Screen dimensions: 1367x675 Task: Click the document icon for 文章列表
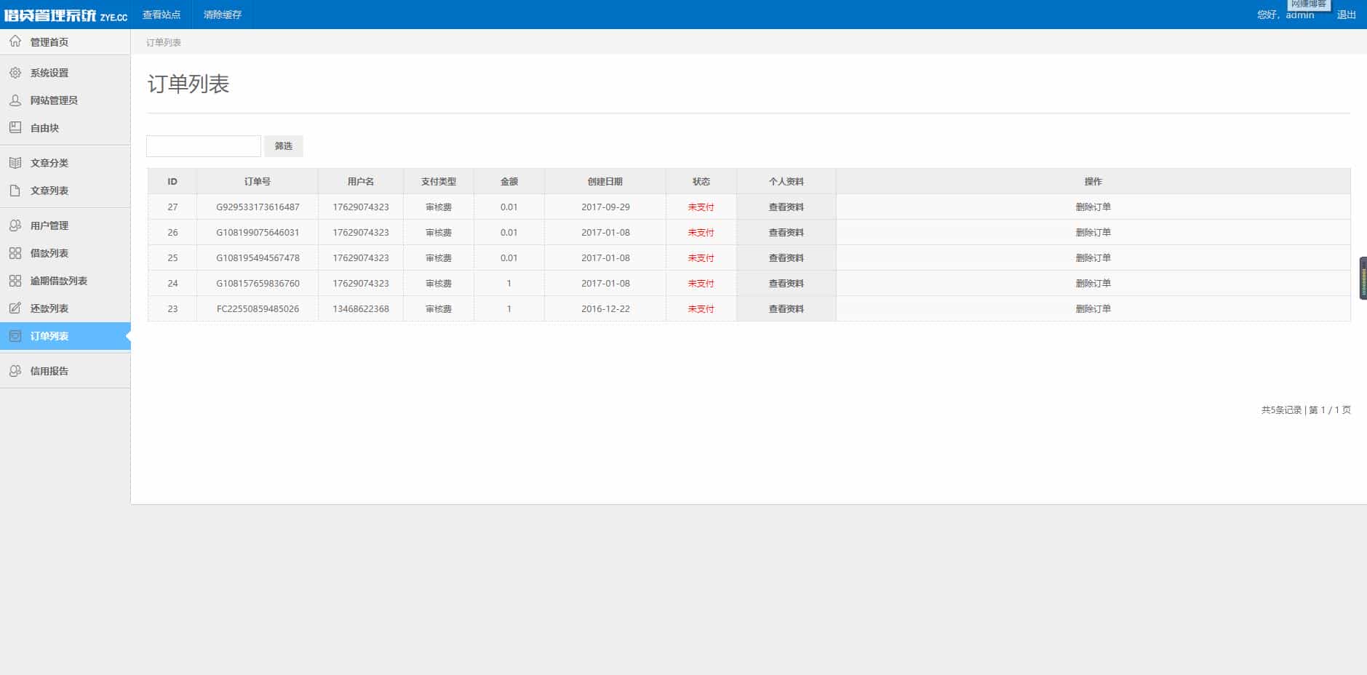(x=15, y=191)
